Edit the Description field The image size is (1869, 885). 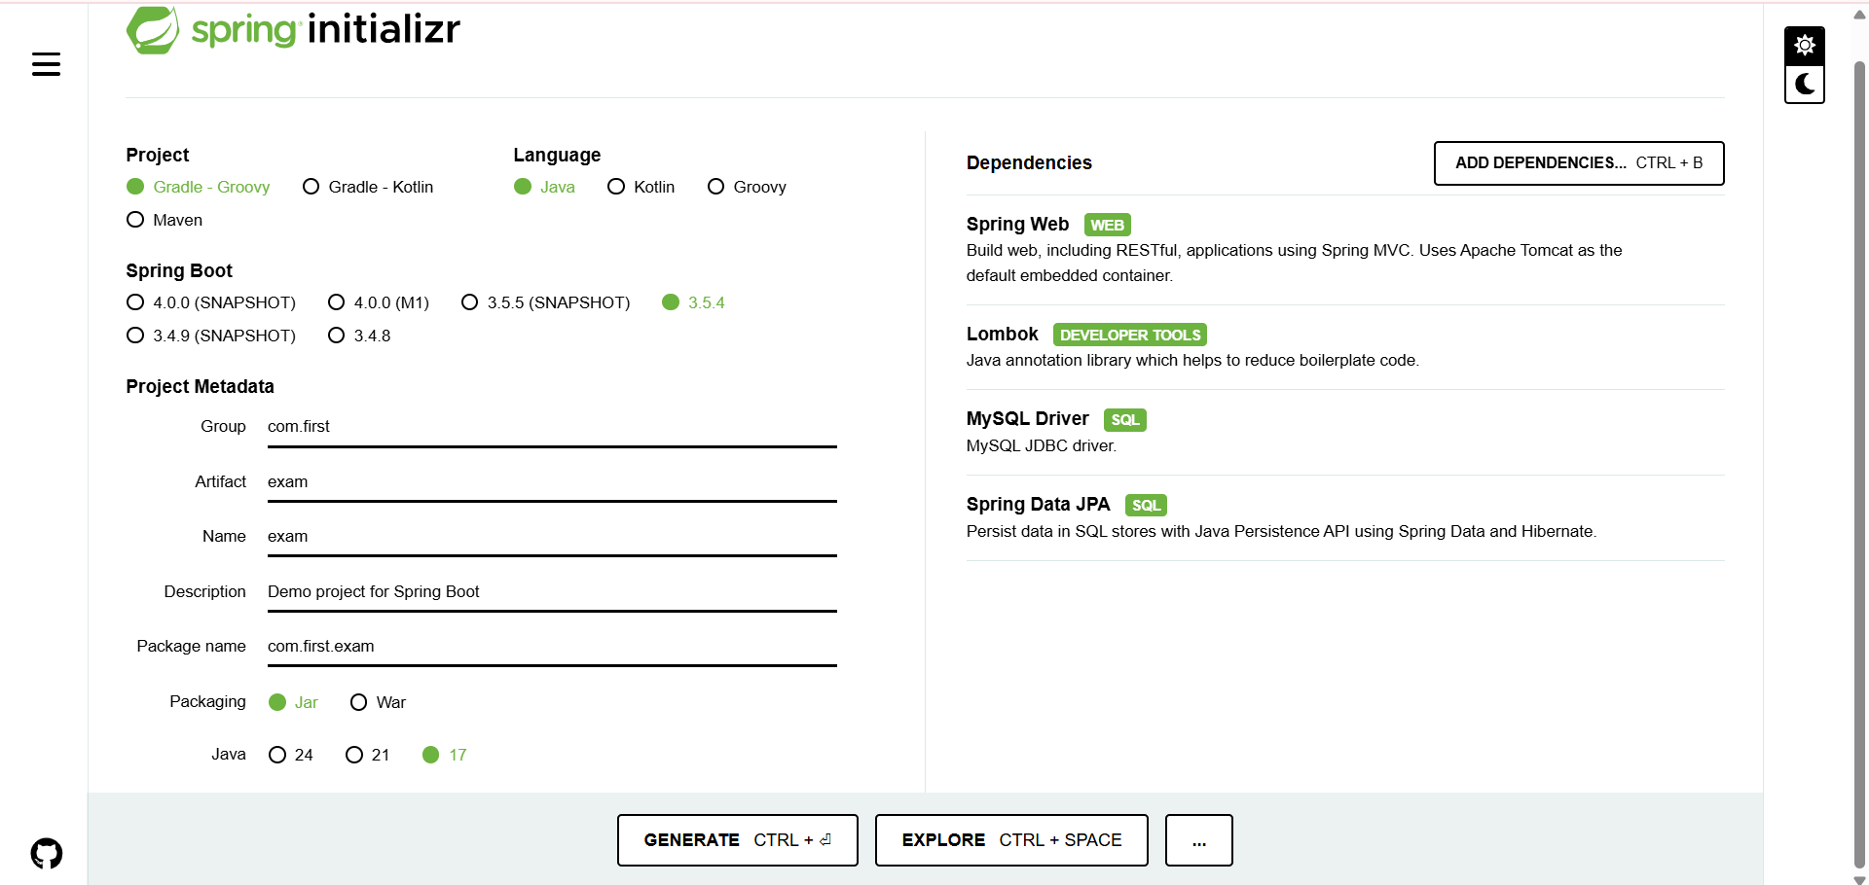click(552, 591)
